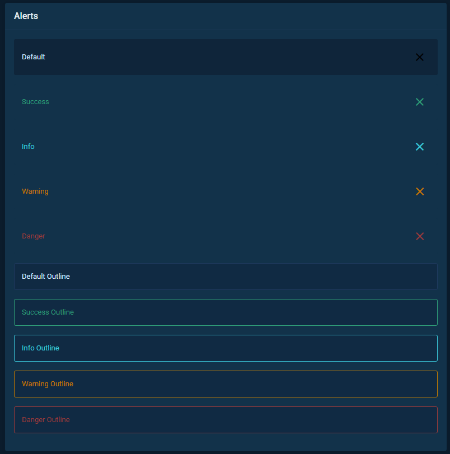Click the center of the orange-bordered Warning Outline box

pos(226,384)
